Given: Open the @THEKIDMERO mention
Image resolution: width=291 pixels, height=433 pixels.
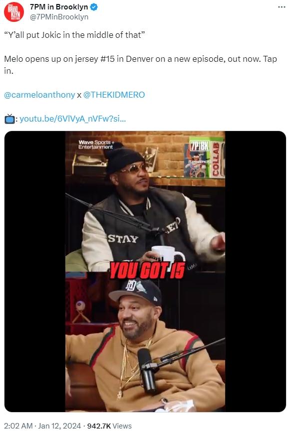Looking at the screenshot, I should [x=114, y=95].
